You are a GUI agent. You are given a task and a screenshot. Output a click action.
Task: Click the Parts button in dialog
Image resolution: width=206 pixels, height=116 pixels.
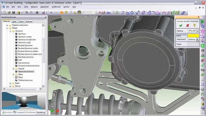182,36
